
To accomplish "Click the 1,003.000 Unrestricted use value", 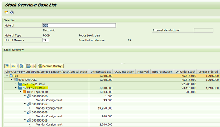I will click(x=106, y=92).
